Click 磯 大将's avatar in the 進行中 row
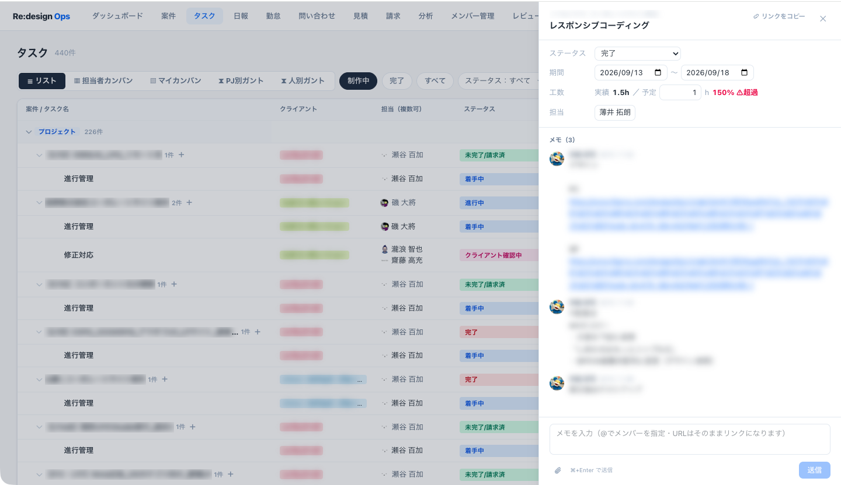The height and width of the screenshot is (485, 841). (384, 203)
